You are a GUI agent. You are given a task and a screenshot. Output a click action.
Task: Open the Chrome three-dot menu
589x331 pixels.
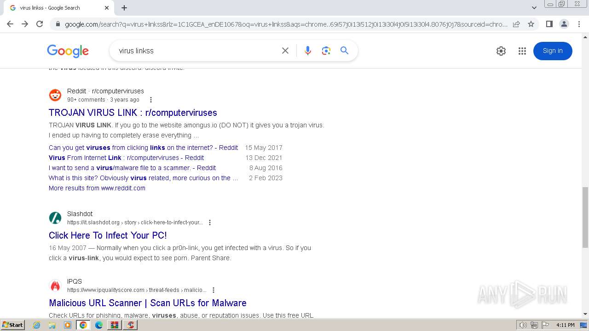(x=579, y=24)
